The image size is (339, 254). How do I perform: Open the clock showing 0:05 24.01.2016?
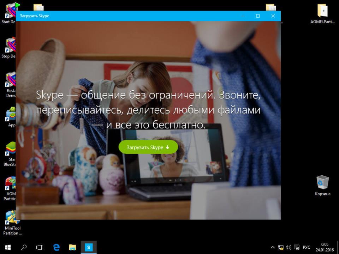point(325,247)
